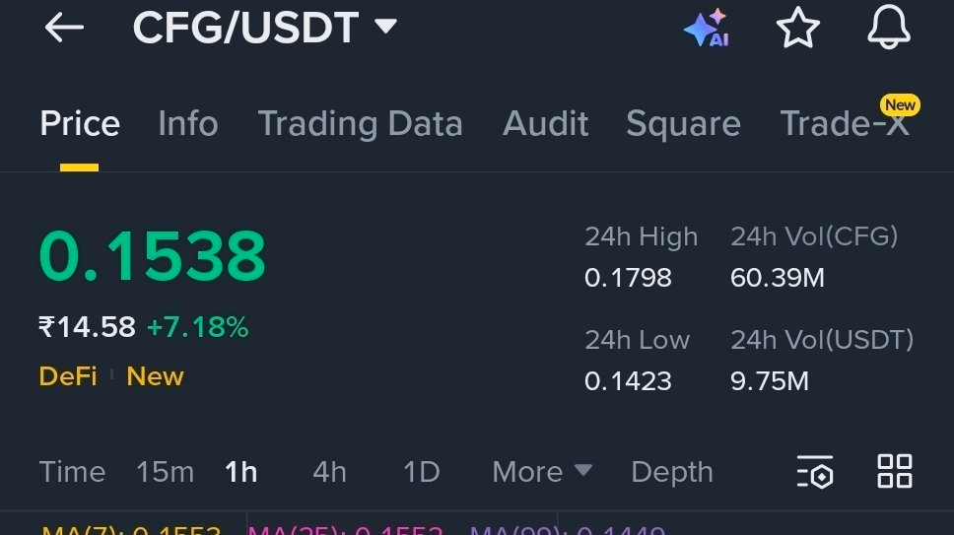This screenshot has height=535, width=954.
Task: Show the Depth chart
Action: pyautogui.click(x=672, y=472)
